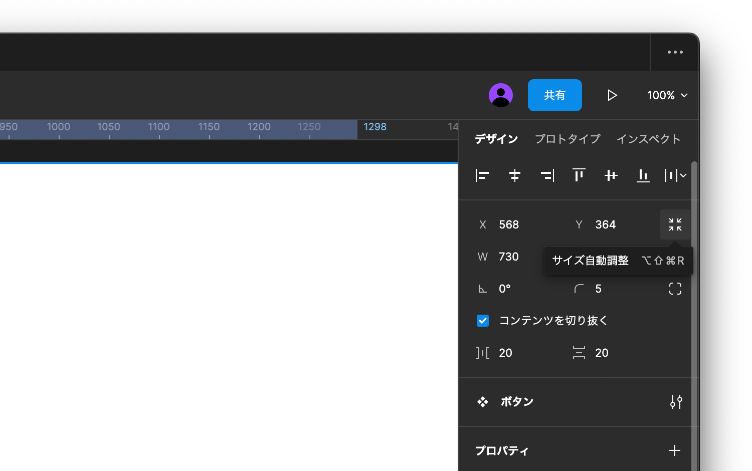Screen dimensions: 752x471
Task: Click the right panel vertical scrollbar
Action: click(694, 316)
